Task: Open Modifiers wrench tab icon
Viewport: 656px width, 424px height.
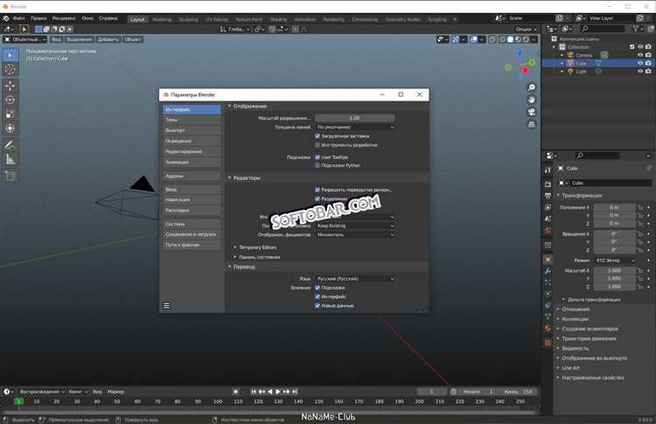Action: pyautogui.click(x=548, y=271)
